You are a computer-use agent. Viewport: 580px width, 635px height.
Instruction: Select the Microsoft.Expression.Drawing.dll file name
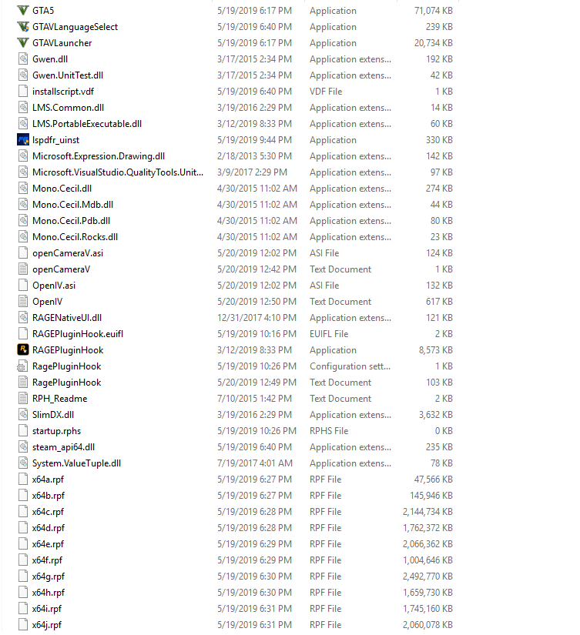[x=99, y=156]
